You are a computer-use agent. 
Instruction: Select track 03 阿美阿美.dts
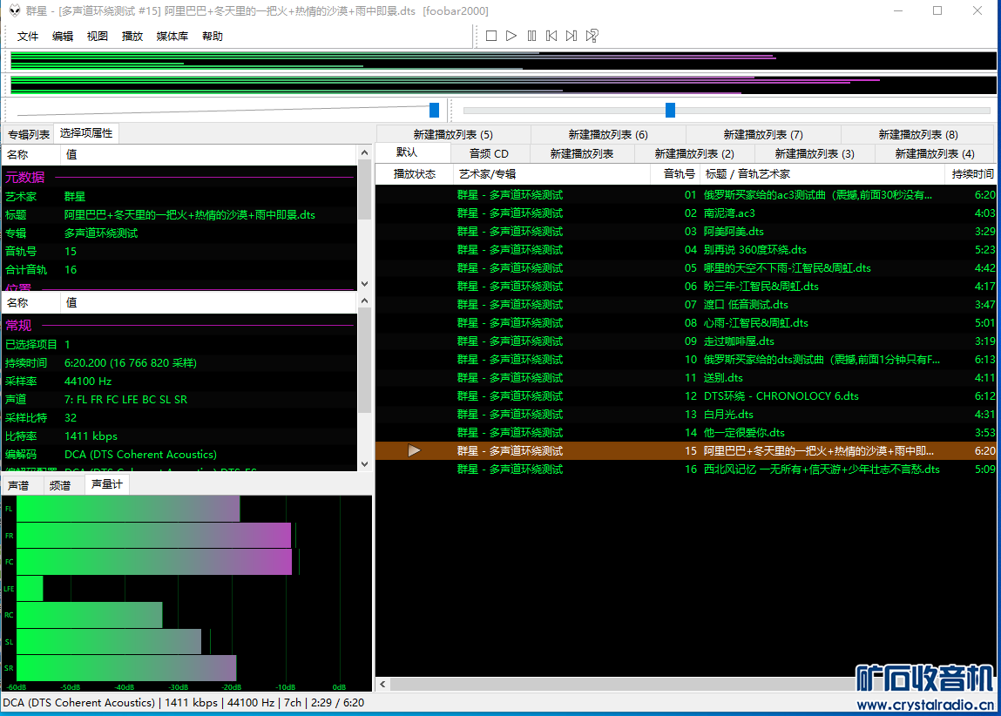[x=686, y=232]
